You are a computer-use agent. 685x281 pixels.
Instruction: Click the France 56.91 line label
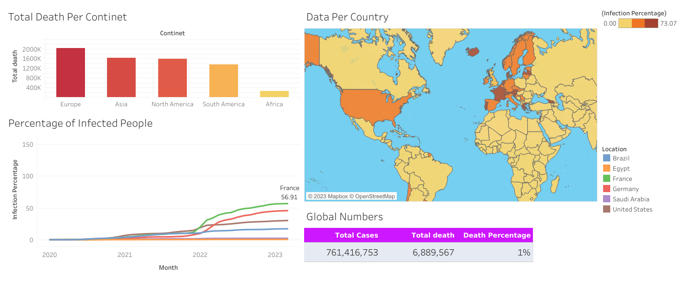coord(289,193)
